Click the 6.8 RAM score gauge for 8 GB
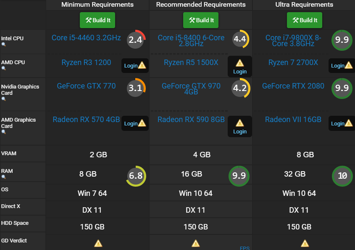Viewport: 355px width, 250px height. [x=136, y=176]
